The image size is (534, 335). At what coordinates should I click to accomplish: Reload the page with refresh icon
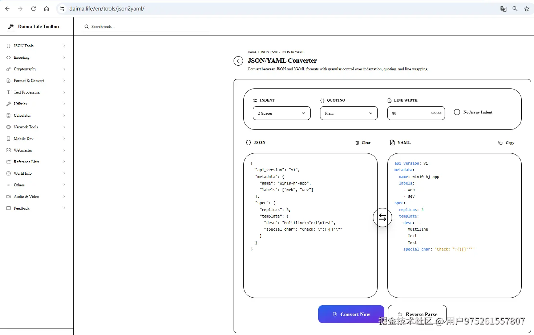33,9
